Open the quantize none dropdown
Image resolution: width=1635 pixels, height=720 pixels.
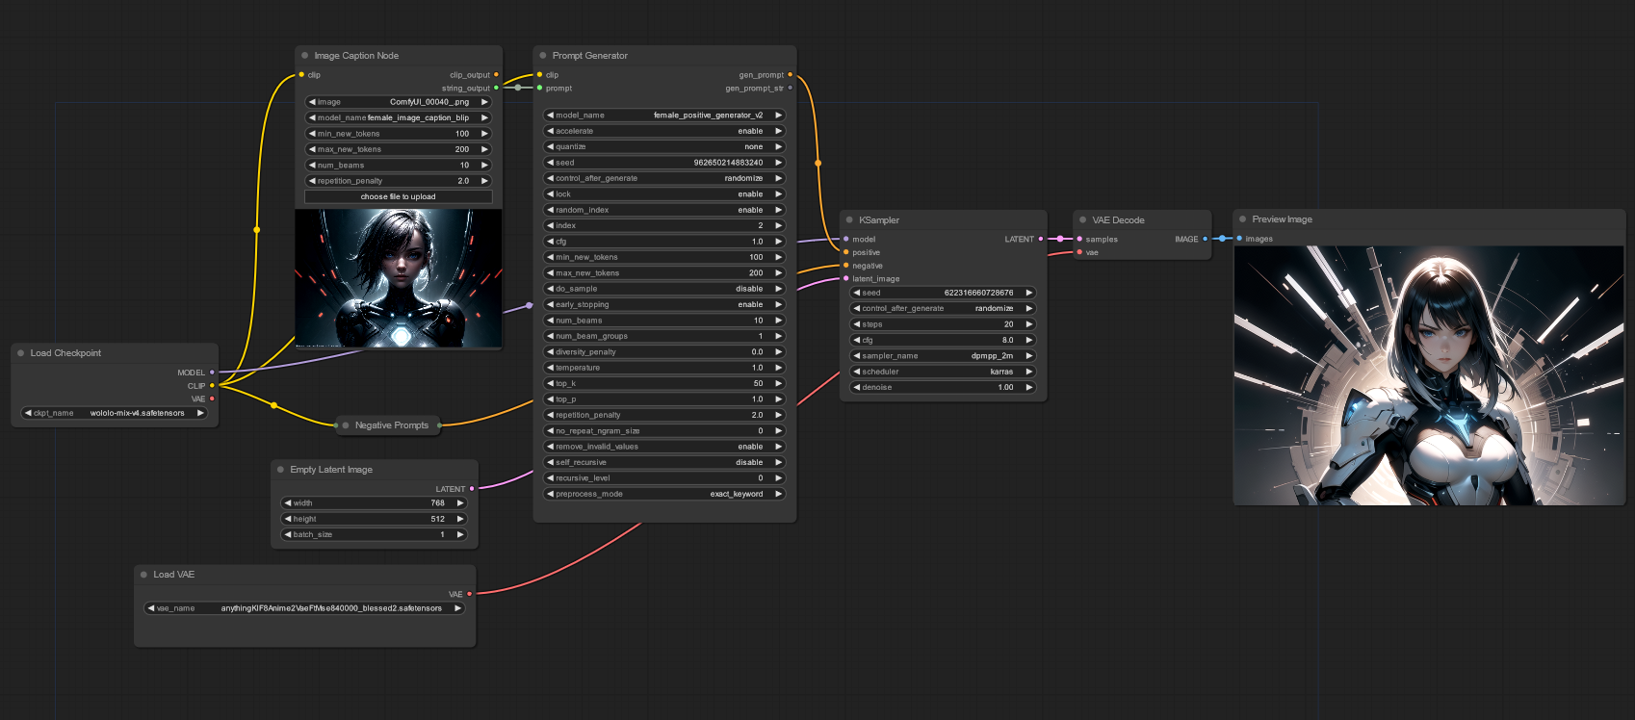(x=664, y=147)
